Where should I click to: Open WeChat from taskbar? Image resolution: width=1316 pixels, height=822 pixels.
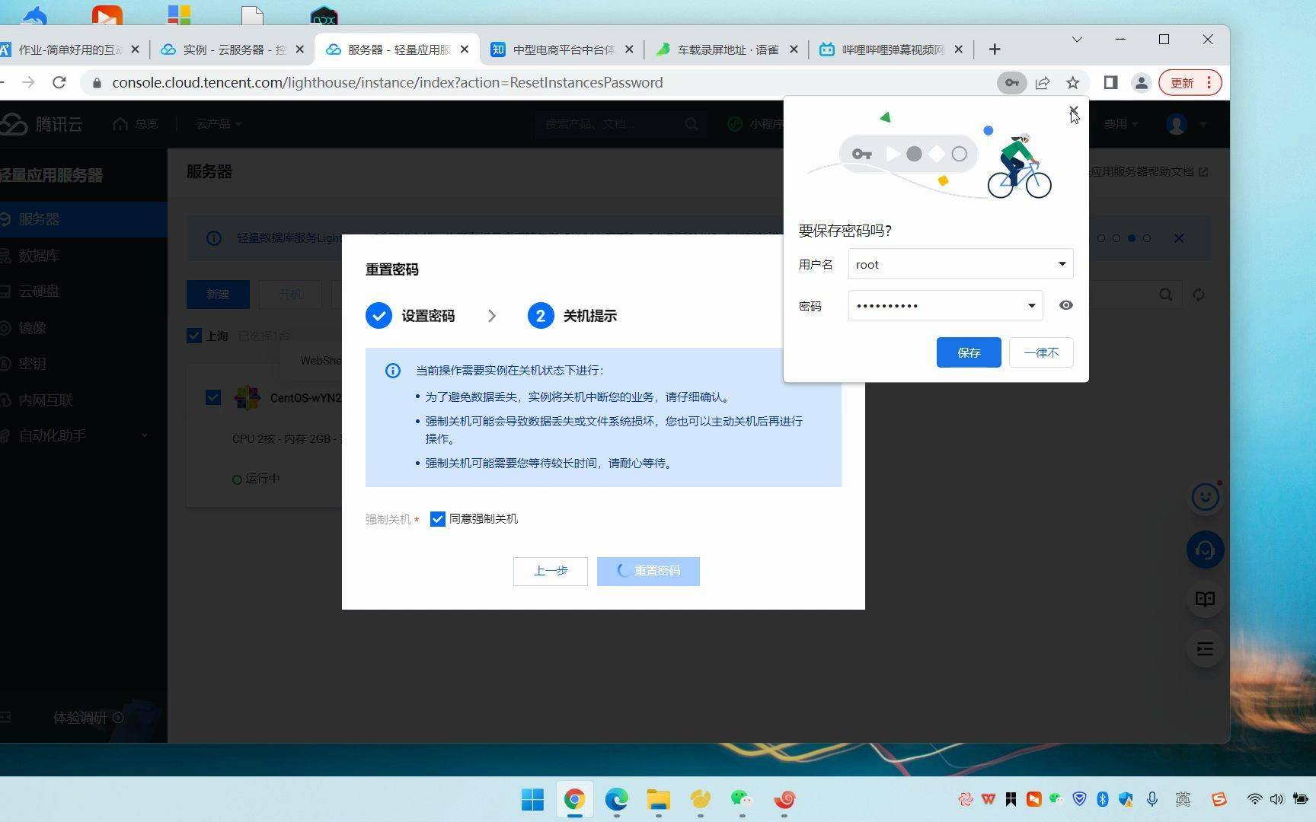(741, 799)
